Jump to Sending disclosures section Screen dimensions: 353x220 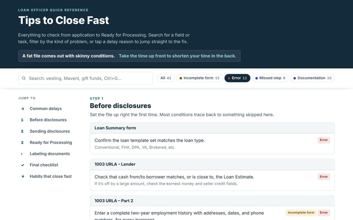50,131
